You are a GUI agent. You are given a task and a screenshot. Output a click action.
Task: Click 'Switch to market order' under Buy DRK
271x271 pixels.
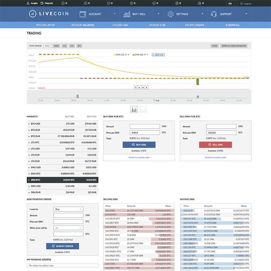139,158
